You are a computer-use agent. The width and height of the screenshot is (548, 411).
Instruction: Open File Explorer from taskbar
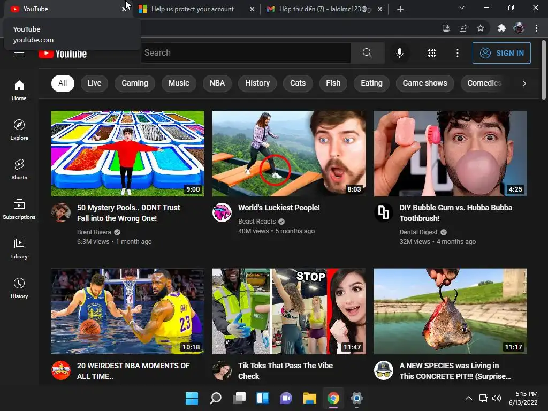310,398
